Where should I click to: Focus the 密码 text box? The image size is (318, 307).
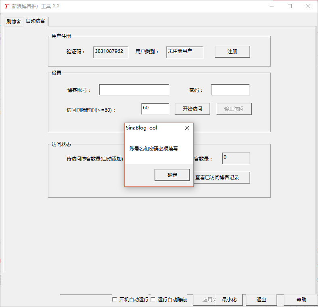point(230,90)
